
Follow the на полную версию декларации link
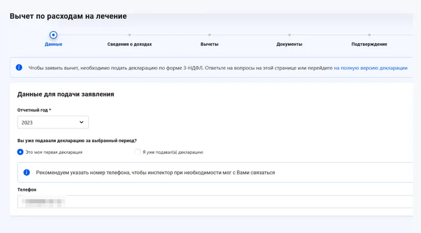pos(370,68)
